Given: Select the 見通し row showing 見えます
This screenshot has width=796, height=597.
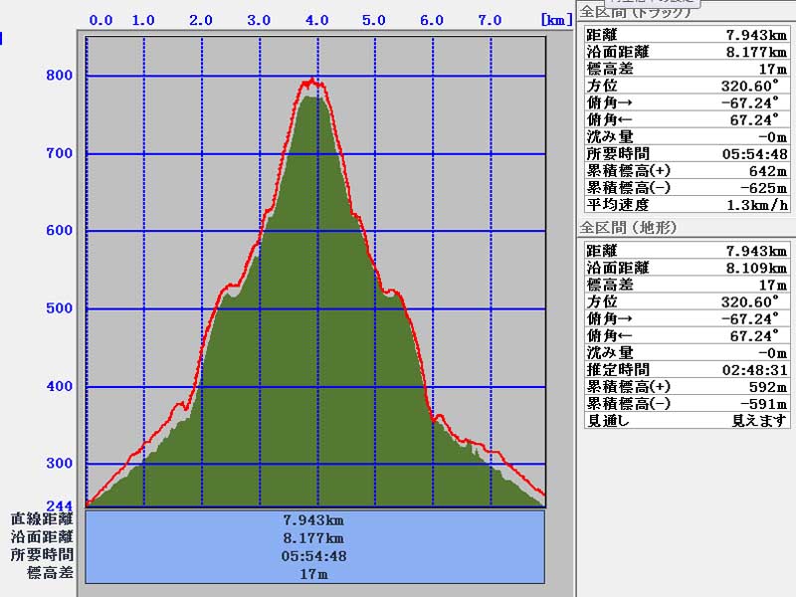Looking at the screenshot, I should point(687,420).
